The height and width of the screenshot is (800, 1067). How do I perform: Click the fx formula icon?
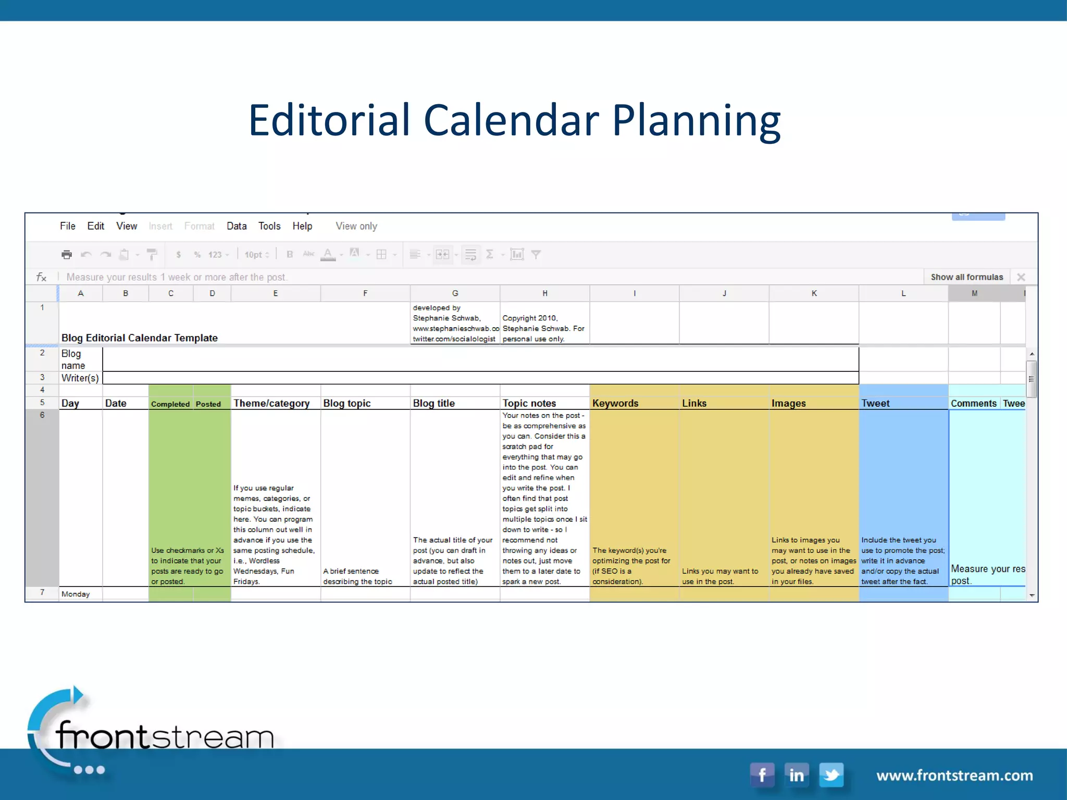(x=41, y=277)
